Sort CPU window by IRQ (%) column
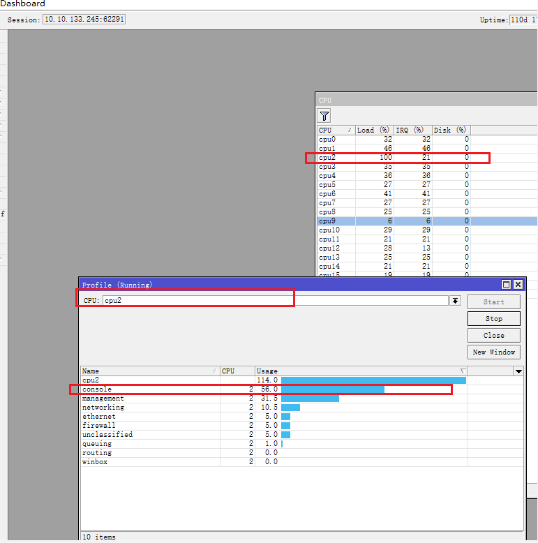Viewport: 538px width, 543px height. coord(412,131)
